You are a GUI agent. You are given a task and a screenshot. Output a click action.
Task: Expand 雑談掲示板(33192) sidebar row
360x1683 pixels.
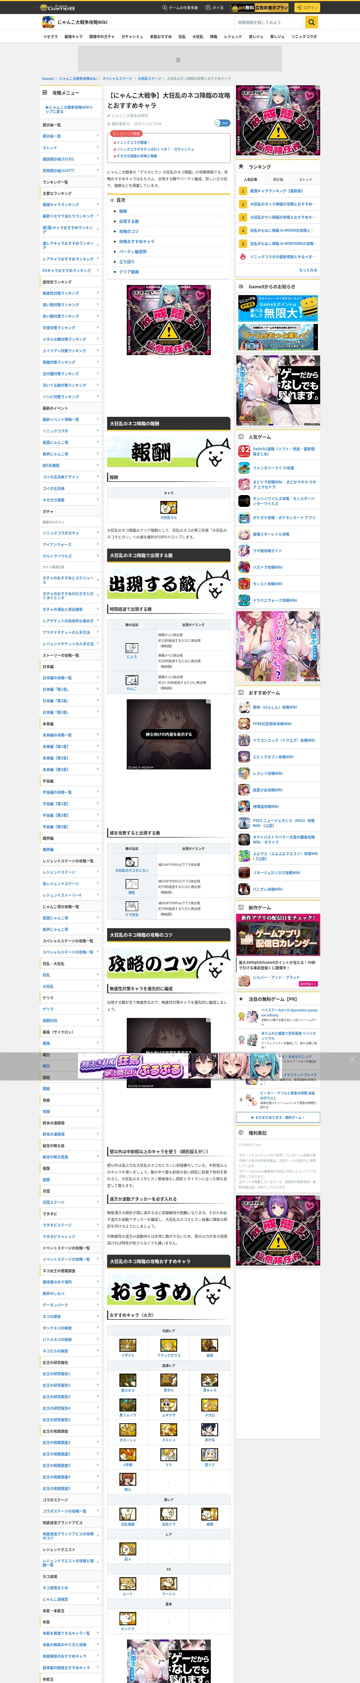(x=71, y=159)
